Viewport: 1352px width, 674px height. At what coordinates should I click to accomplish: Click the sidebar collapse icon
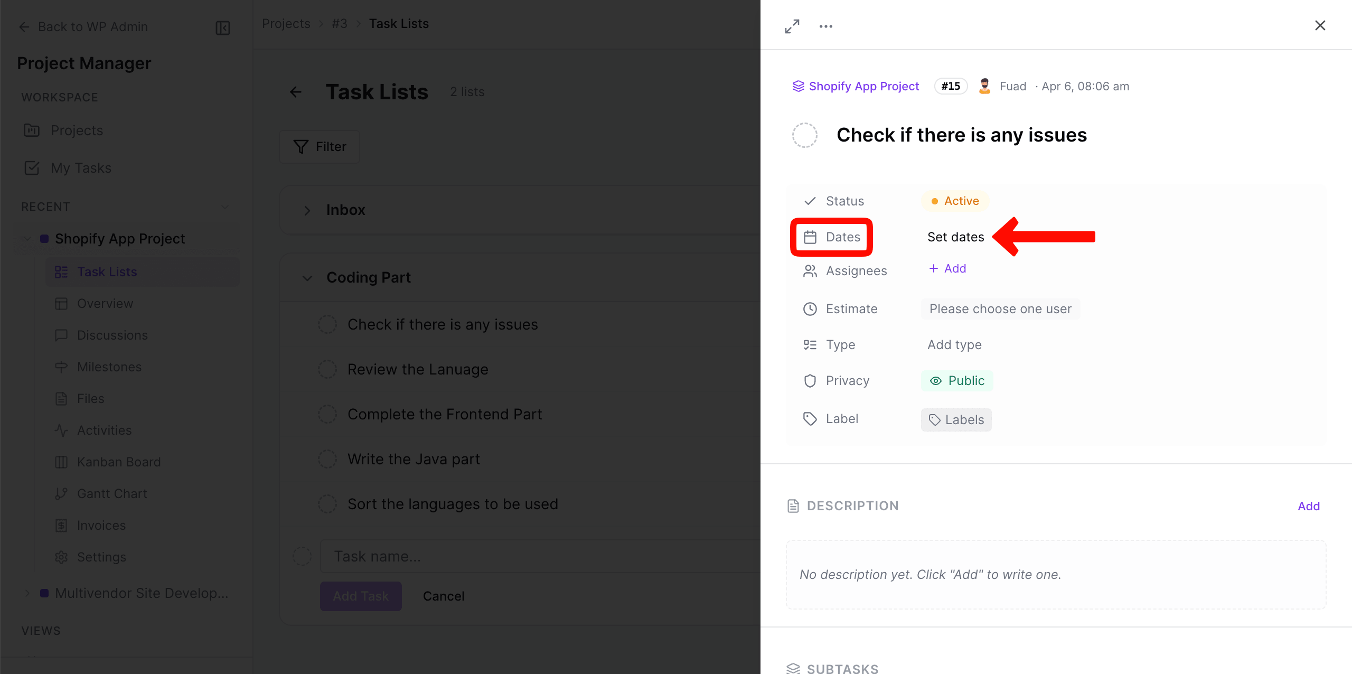click(223, 27)
